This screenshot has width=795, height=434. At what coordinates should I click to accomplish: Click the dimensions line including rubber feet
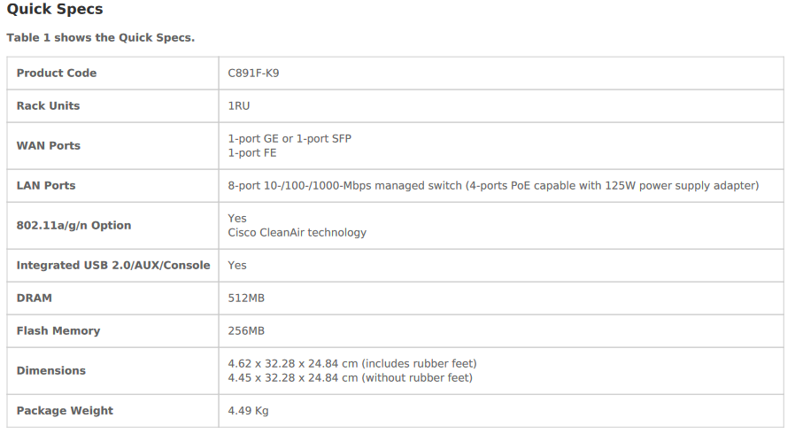352,363
